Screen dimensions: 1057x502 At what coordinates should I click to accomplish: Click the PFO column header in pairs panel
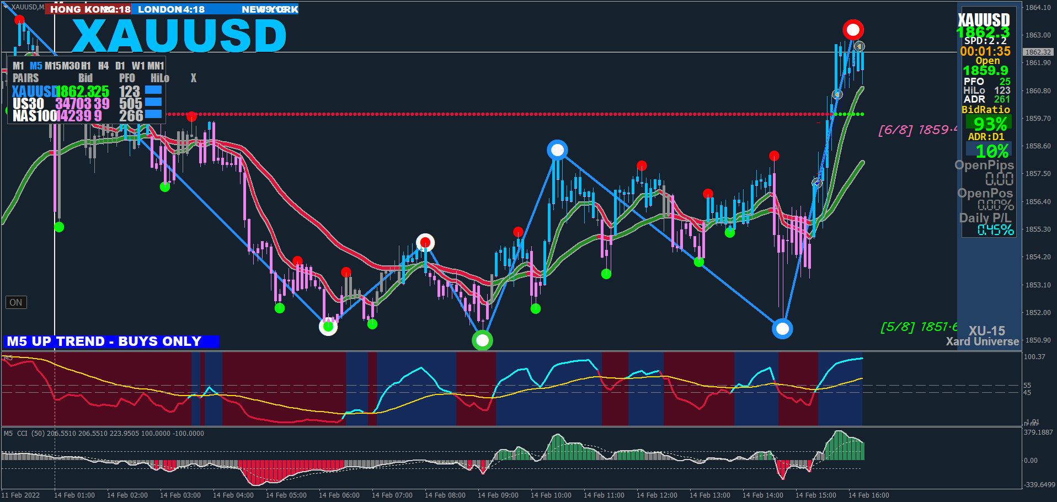pyautogui.click(x=127, y=78)
